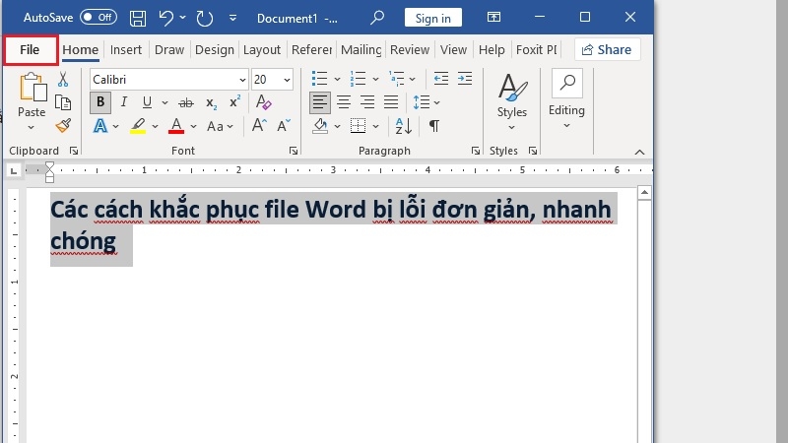Apply Borders grid icon
The width and height of the screenshot is (788, 443).
click(358, 126)
